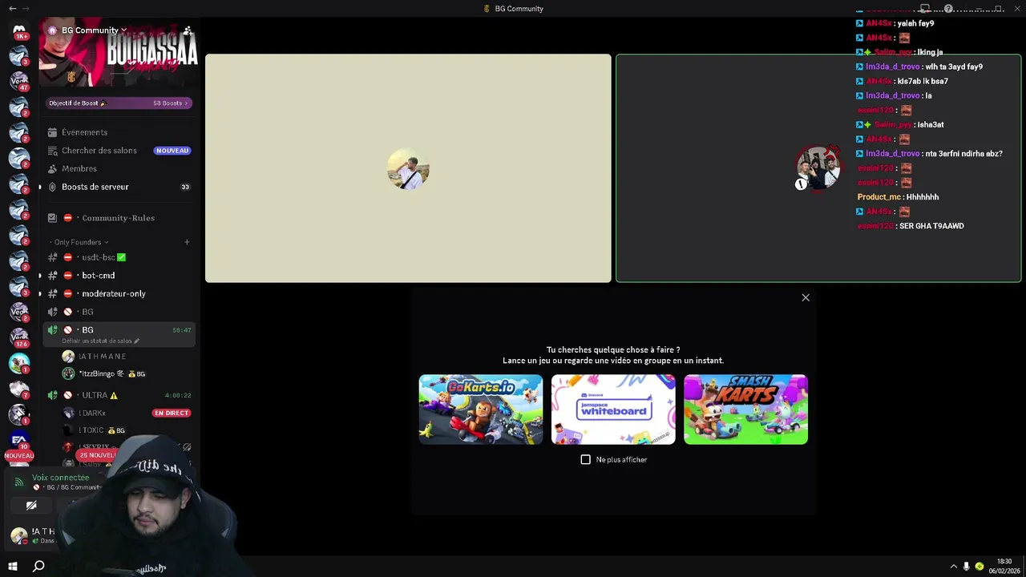Click the NOUVEAU pill in server rail
1026x577 pixels.
coord(19,455)
